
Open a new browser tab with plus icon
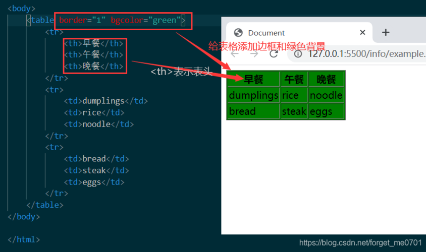(x=386, y=32)
